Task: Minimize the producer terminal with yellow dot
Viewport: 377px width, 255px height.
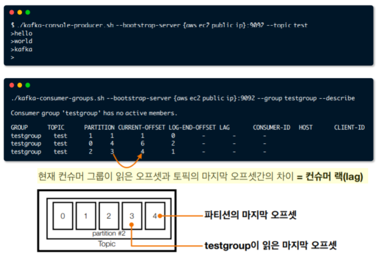Action: [x=20, y=12]
